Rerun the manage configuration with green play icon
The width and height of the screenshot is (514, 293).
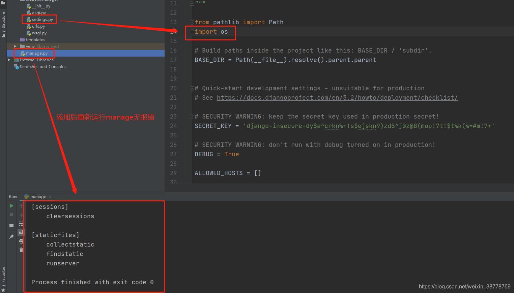click(x=11, y=206)
